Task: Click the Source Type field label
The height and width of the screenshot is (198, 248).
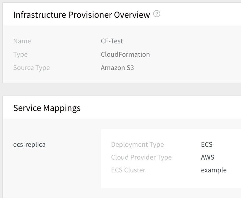Action: pos(31,68)
